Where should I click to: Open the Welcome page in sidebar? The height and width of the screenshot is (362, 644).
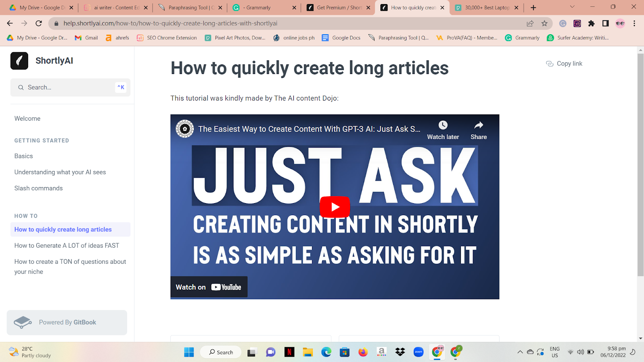tap(27, 119)
